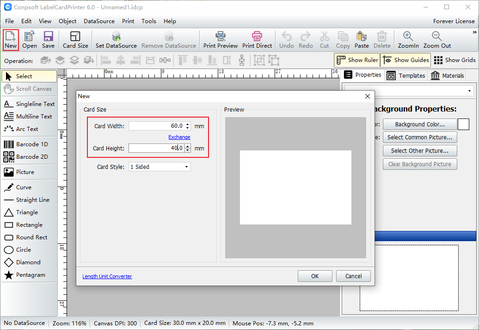
Task: Open the Tools menu
Action: (x=149, y=21)
